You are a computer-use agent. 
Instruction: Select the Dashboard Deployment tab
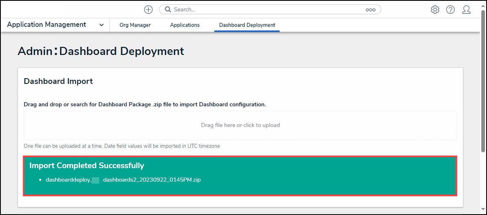247,25
